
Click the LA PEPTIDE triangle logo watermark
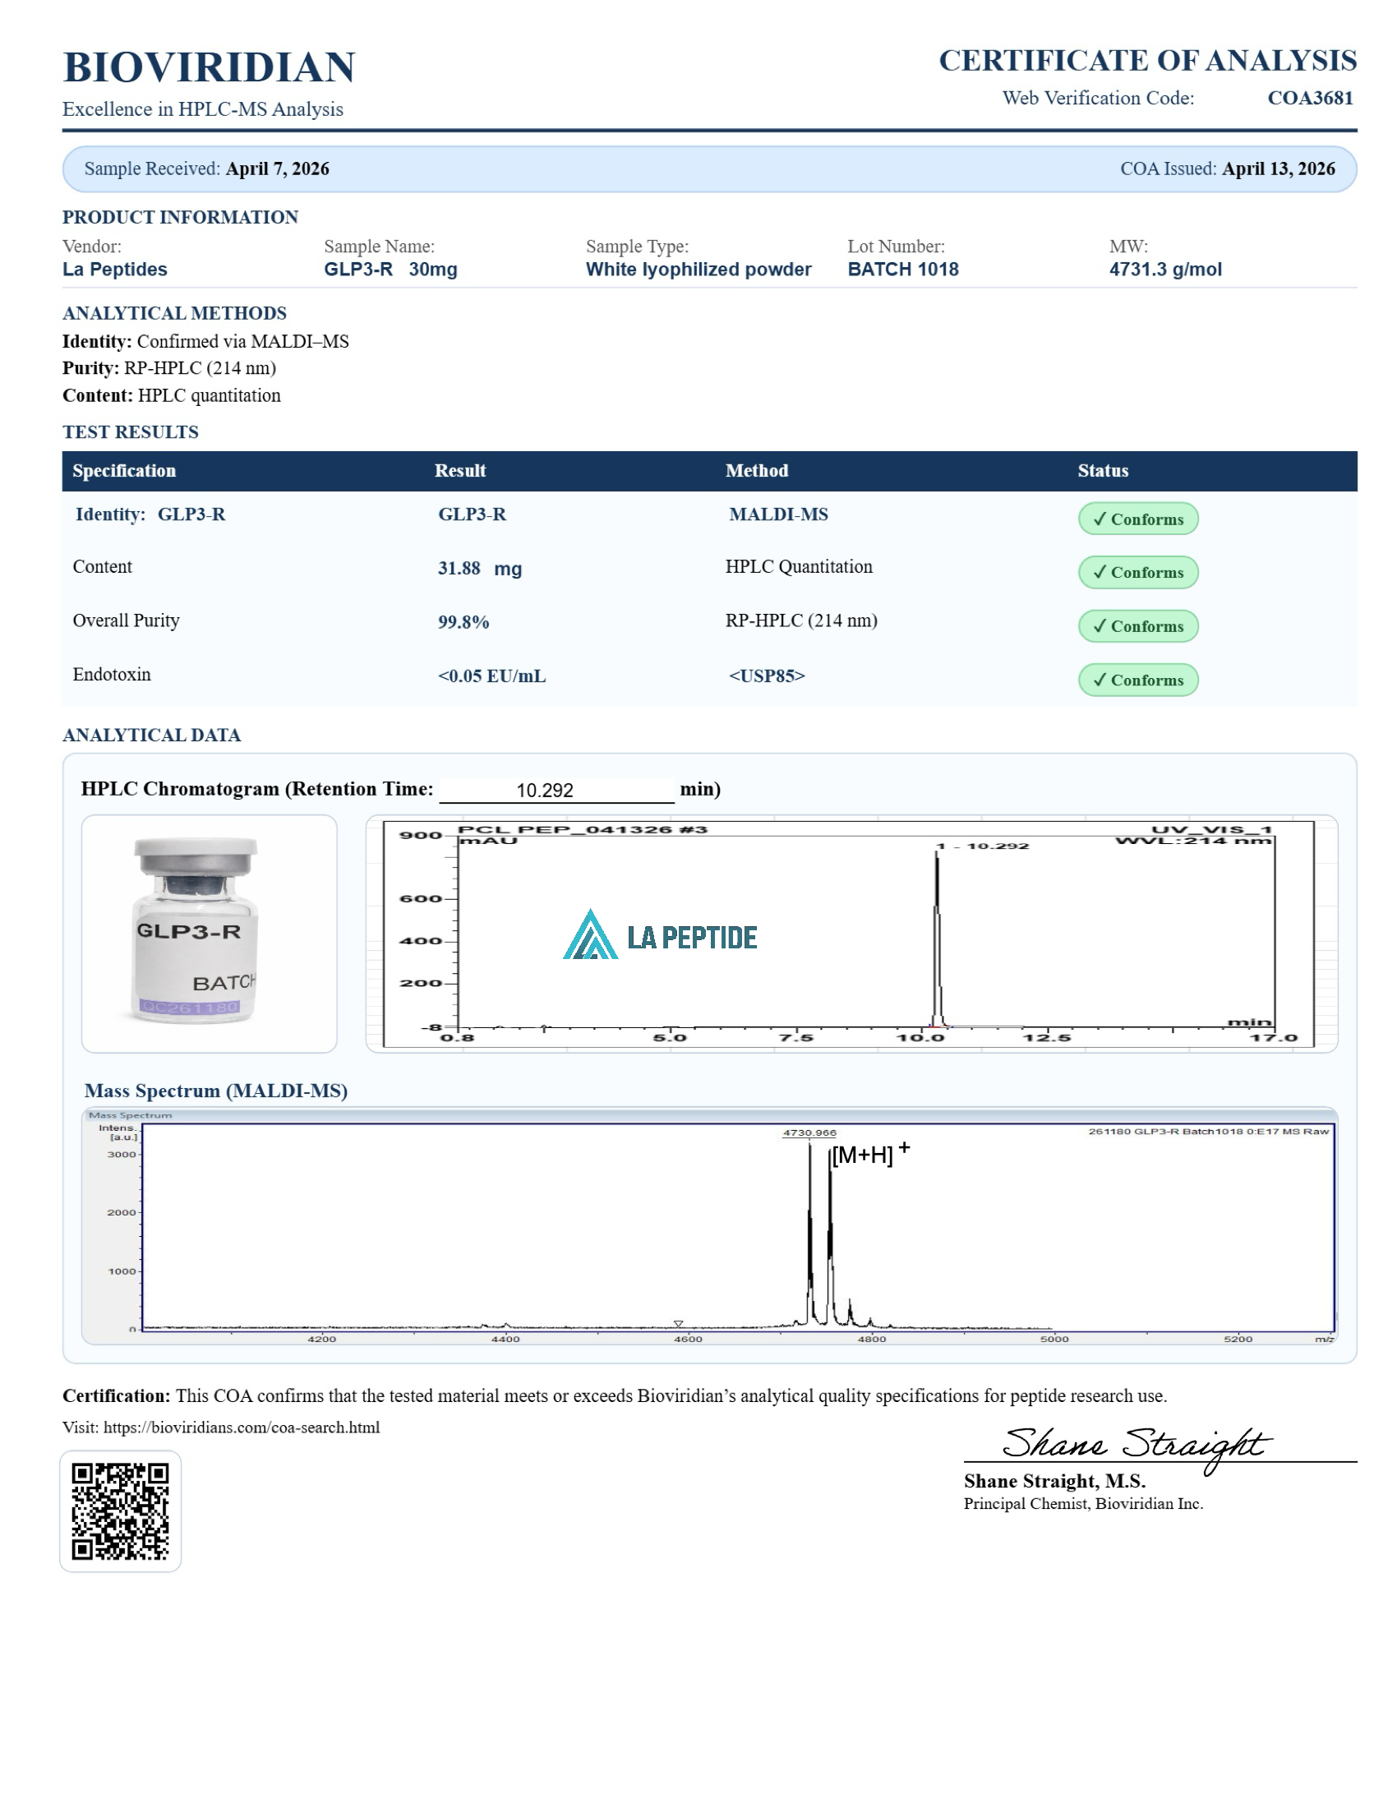point(590,935)
